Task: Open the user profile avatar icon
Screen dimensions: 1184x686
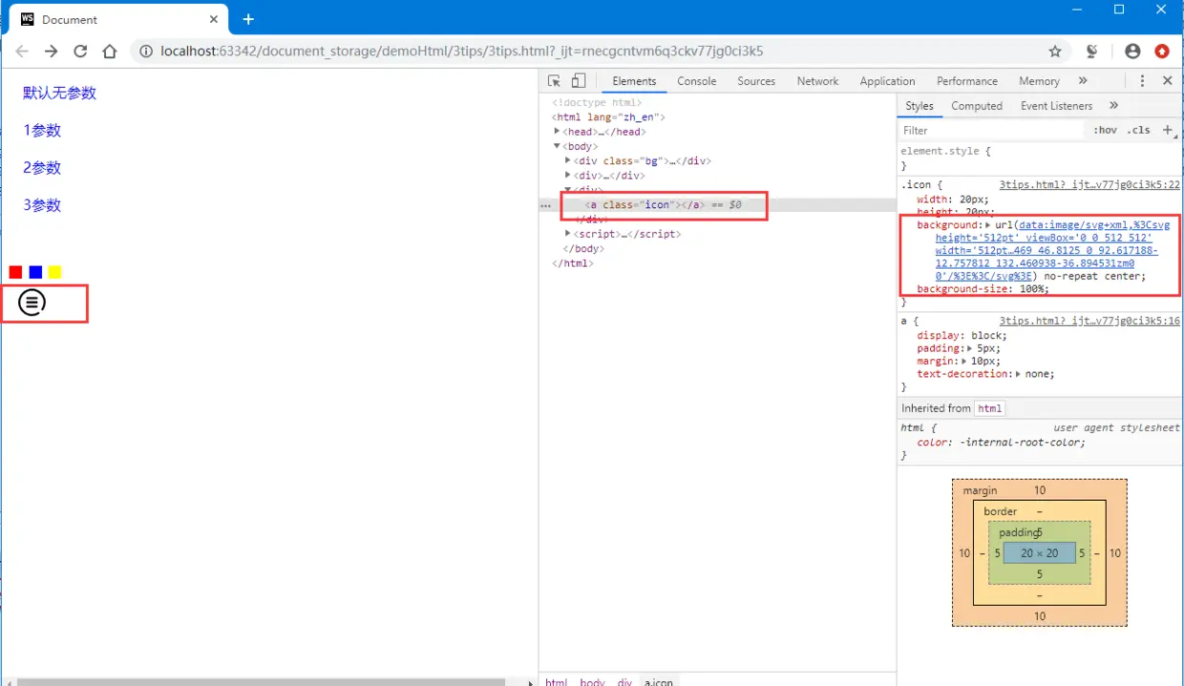Action: click(x=1132, y=52)
